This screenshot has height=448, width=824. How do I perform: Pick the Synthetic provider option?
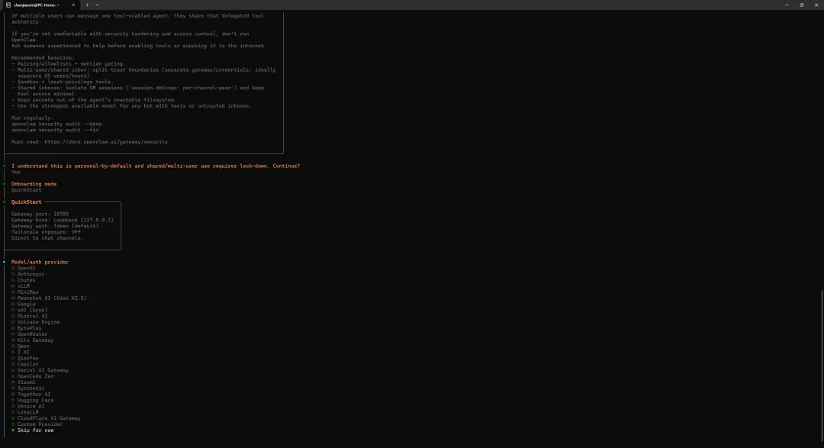[28, 388]
